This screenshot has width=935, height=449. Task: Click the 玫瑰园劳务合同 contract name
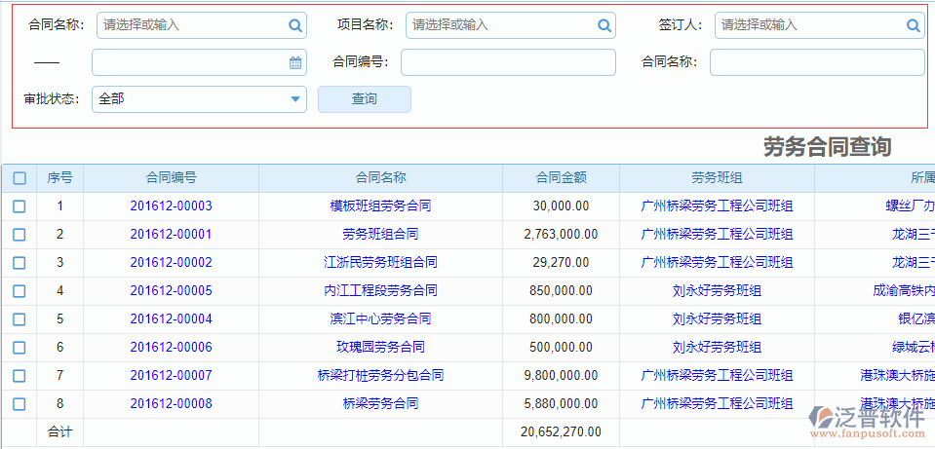(380, 348)
